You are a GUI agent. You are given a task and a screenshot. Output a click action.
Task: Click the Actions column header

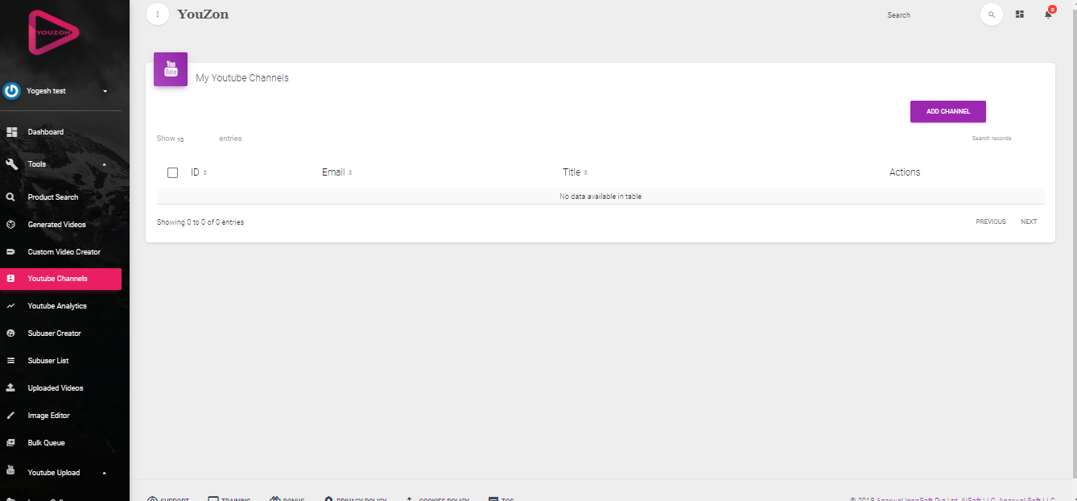pyautogui.click(x=905, y=172)
